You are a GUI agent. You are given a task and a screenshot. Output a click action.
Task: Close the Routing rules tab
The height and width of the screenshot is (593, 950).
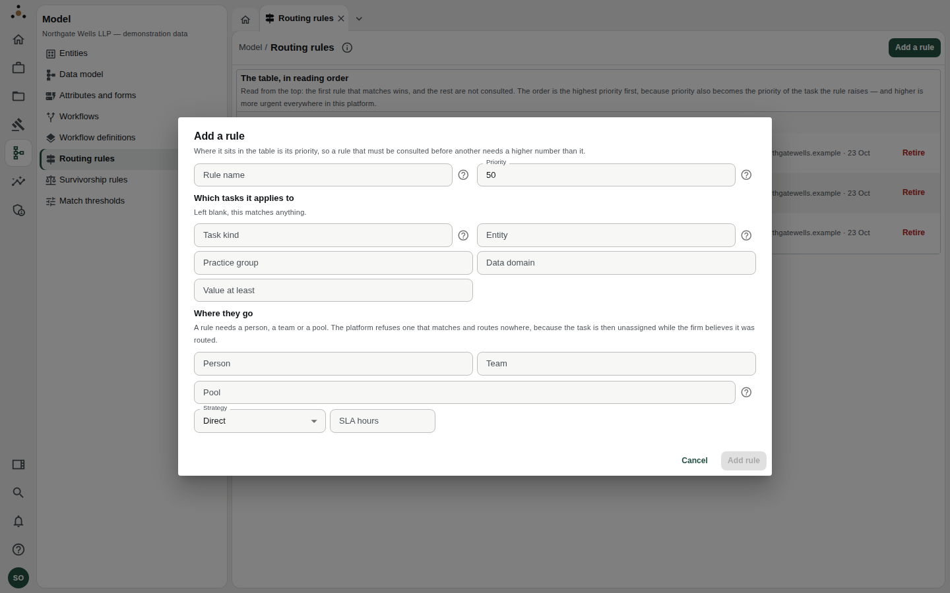341,18
